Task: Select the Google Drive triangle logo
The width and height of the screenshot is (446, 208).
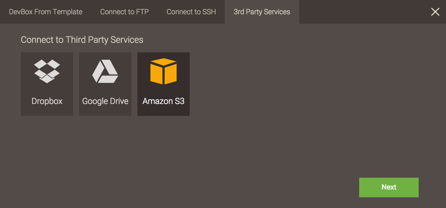Action: (105, 71)
